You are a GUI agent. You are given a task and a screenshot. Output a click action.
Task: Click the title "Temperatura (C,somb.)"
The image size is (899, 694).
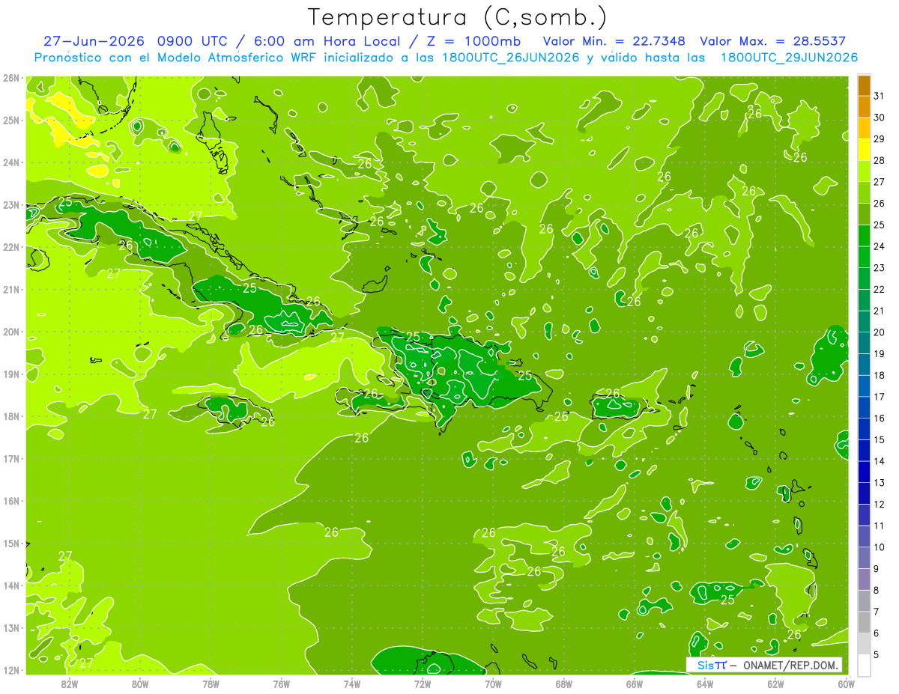coord(458,18)
